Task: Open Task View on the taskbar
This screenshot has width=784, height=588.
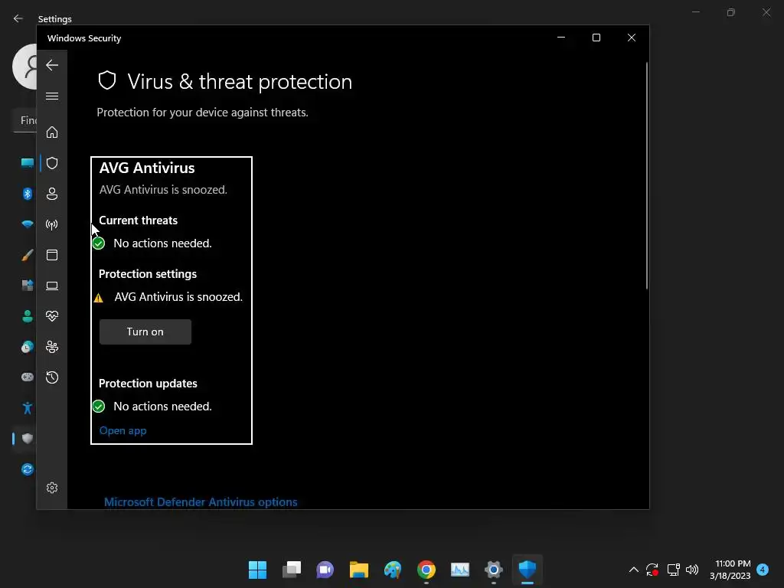Action: pyautogui.click(x=292, y=570)
